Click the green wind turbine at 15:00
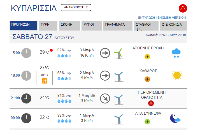This screenshot has height=130, width=200. 119,54
